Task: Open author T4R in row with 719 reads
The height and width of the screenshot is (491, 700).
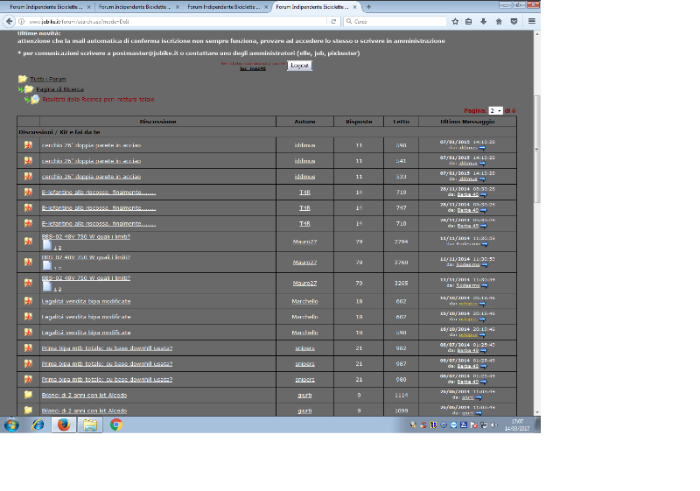Action: [304, 193]
